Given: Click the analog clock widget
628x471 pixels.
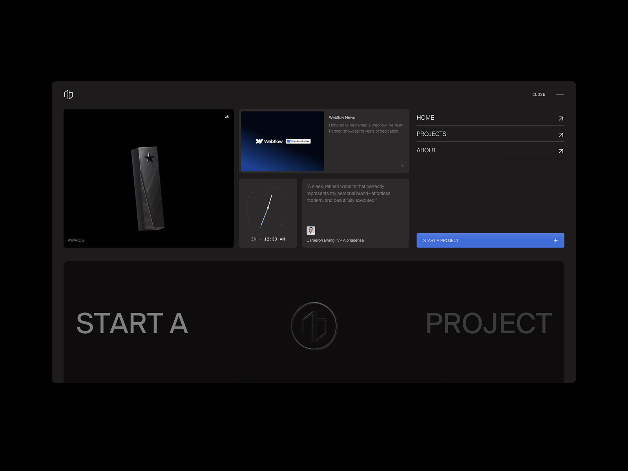Looking at the screenshot, I should (x=268, y=208).
